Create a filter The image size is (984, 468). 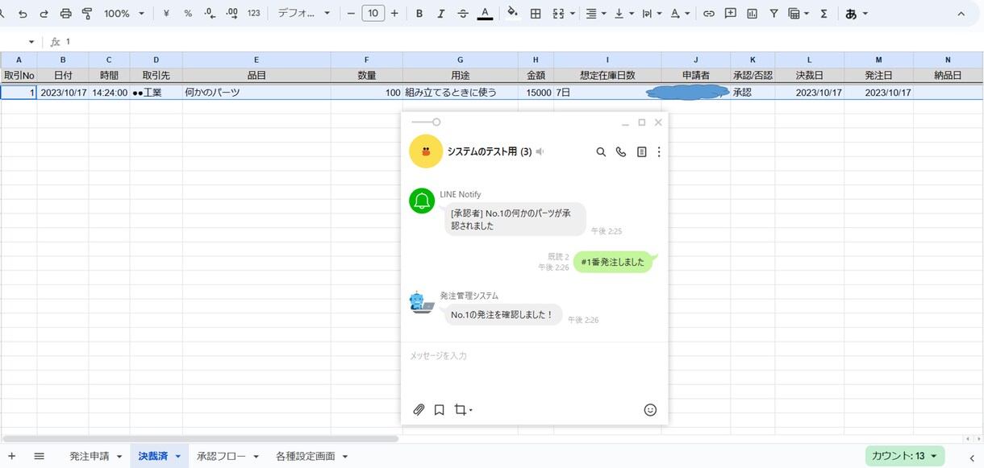point(773,14)
